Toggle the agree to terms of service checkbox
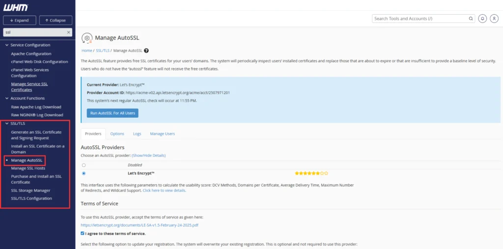The width and height of the screenshot is (503, 249). 83,233
